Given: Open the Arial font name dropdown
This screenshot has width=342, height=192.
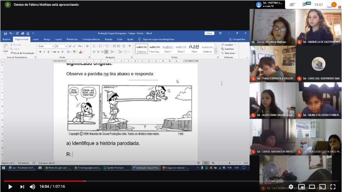Looking at the screenshot, I should coord(53,46).
